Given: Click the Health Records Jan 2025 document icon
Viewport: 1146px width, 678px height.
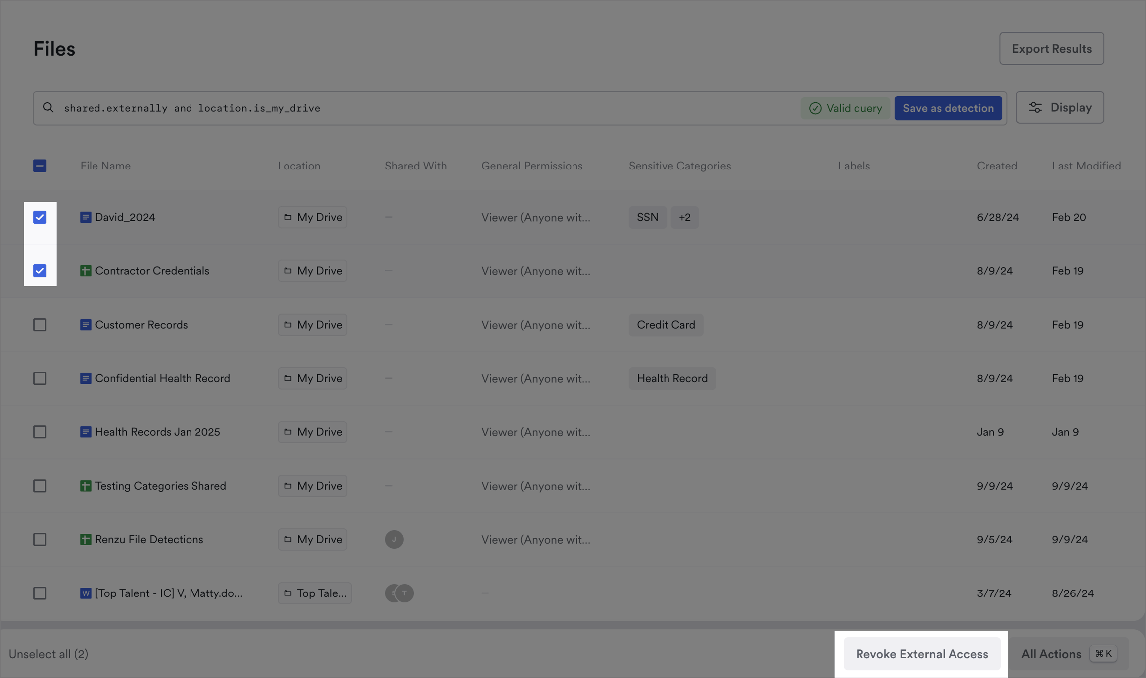Looking at the screenshot, I should [x=86, y=432].
